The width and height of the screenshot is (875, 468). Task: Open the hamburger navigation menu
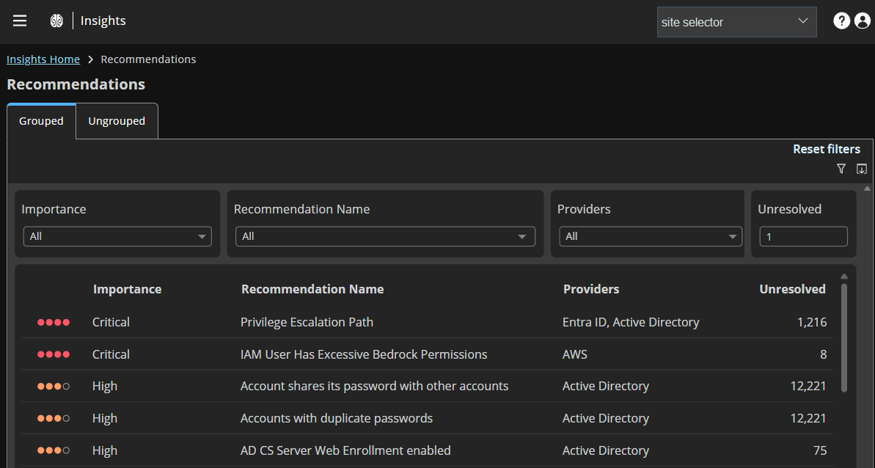[x=19, y=20]
